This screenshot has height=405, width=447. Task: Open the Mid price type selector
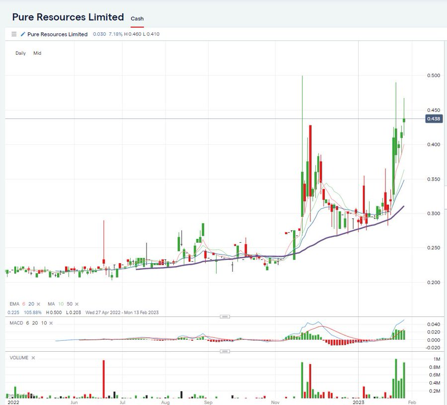click(x=37, y=53)
